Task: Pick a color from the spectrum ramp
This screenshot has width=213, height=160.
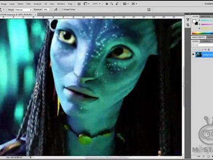Action: (202, 33)
